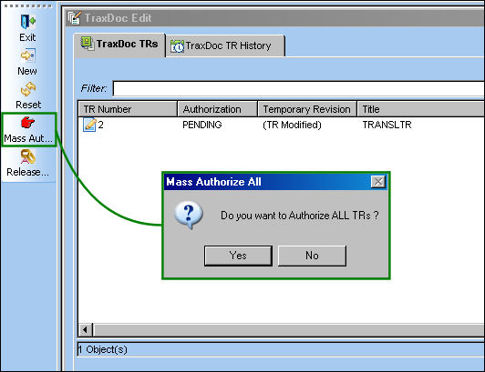Screen dimensions: 485x372
Task: Sort by Authorization column header
Action: coord(218,109)
